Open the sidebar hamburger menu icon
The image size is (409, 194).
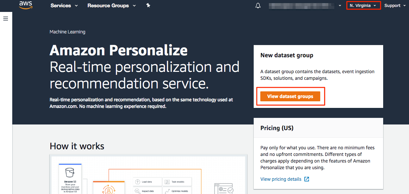click(x=6, y=18)
